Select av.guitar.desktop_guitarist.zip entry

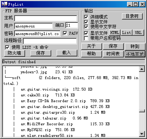(x=54, y=107)
